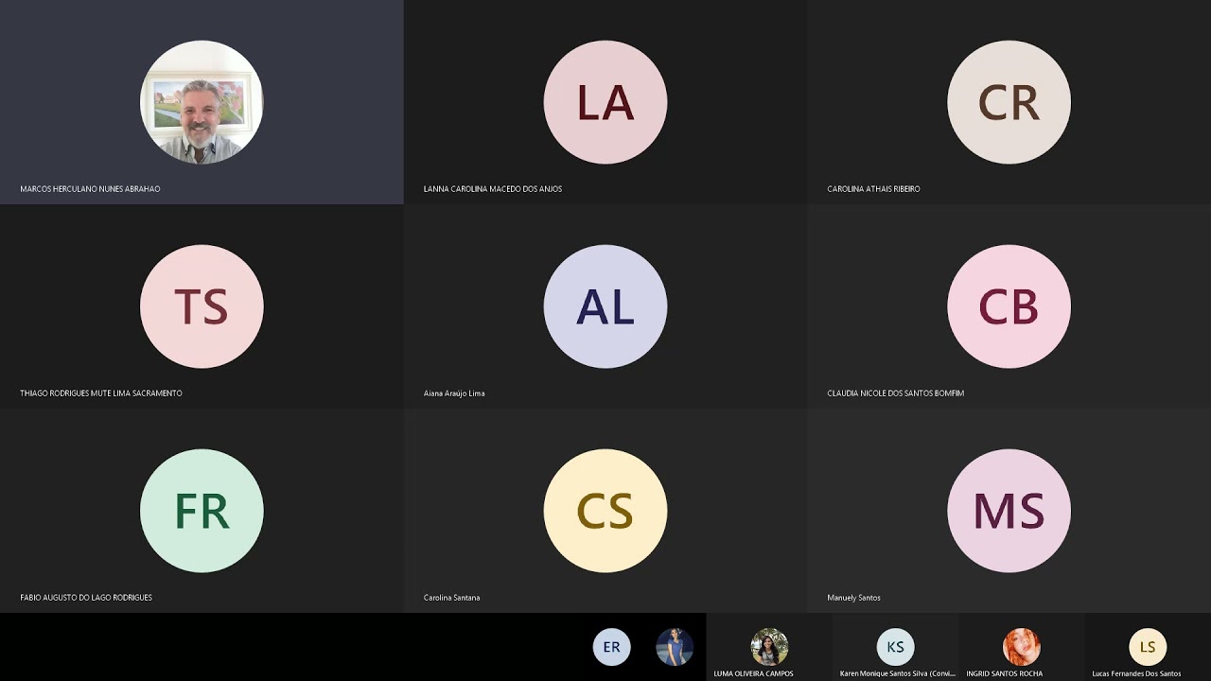Select name label CAROLINA ATHAIS RIBEIRO
Screen dimensions: 1211x681
pos(873,189)
